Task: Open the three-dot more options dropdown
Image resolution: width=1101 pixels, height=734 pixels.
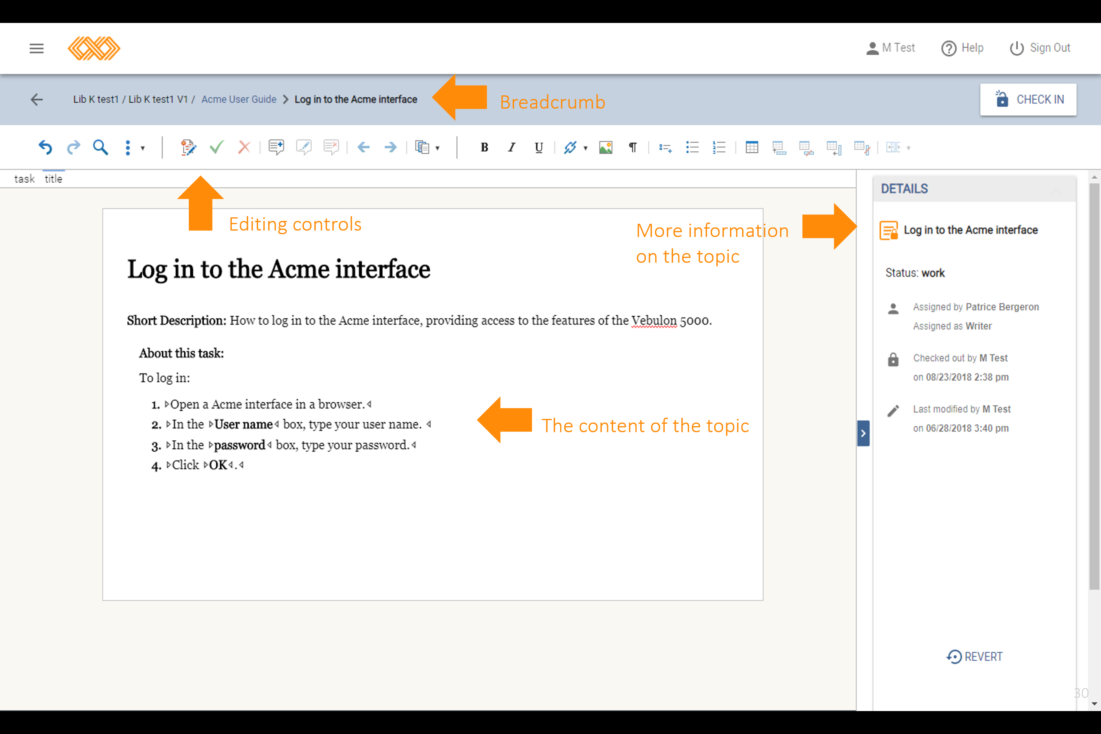Action: click(134, 148)
